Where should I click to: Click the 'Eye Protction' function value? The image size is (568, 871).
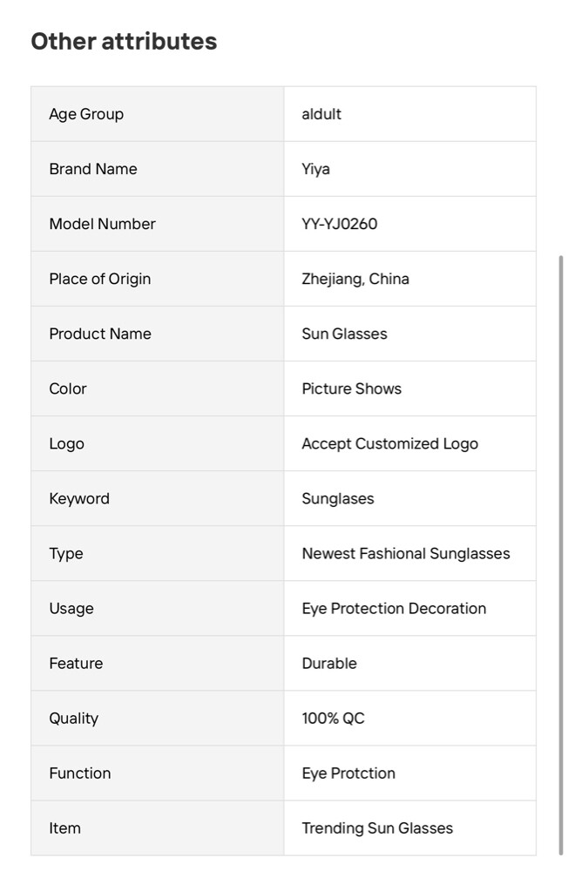pos(349,773)
